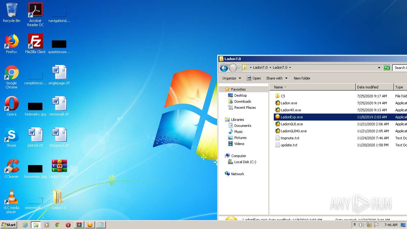The image size is (407, 229).
Task: Select Libraries in navigation pane
Action: pyautogui.click(x=238, y=120)
